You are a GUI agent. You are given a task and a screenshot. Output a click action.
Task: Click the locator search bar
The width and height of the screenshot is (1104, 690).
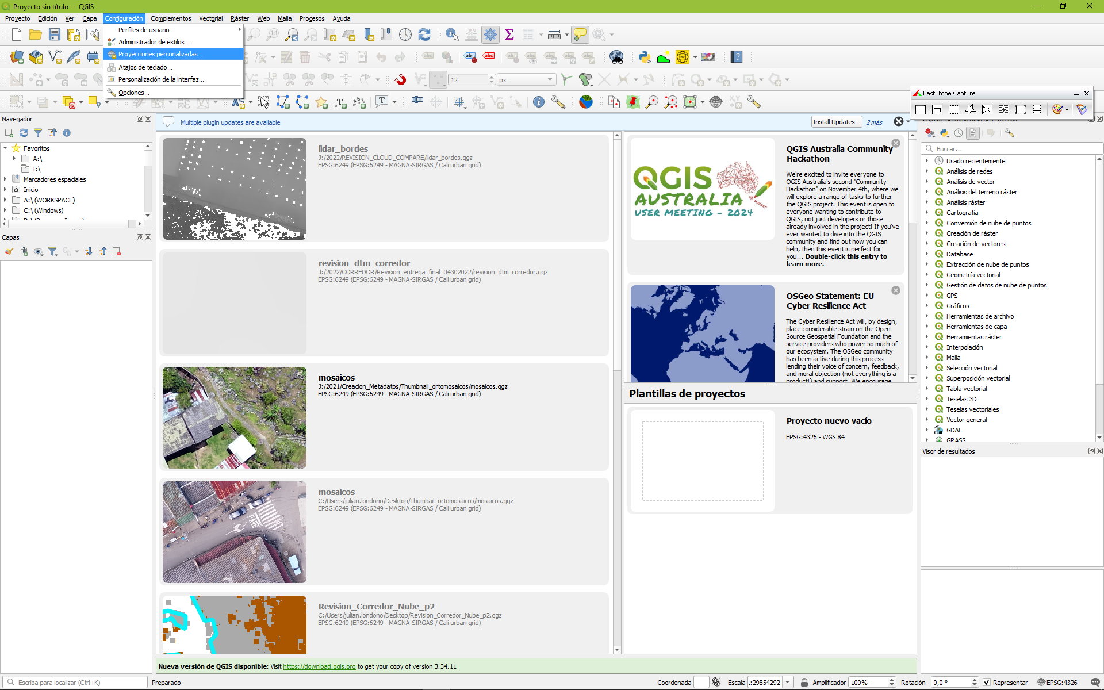75,683
